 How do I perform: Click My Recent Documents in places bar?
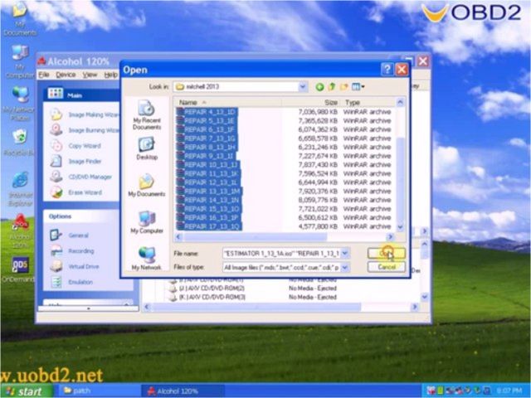[x=146, y=114]
